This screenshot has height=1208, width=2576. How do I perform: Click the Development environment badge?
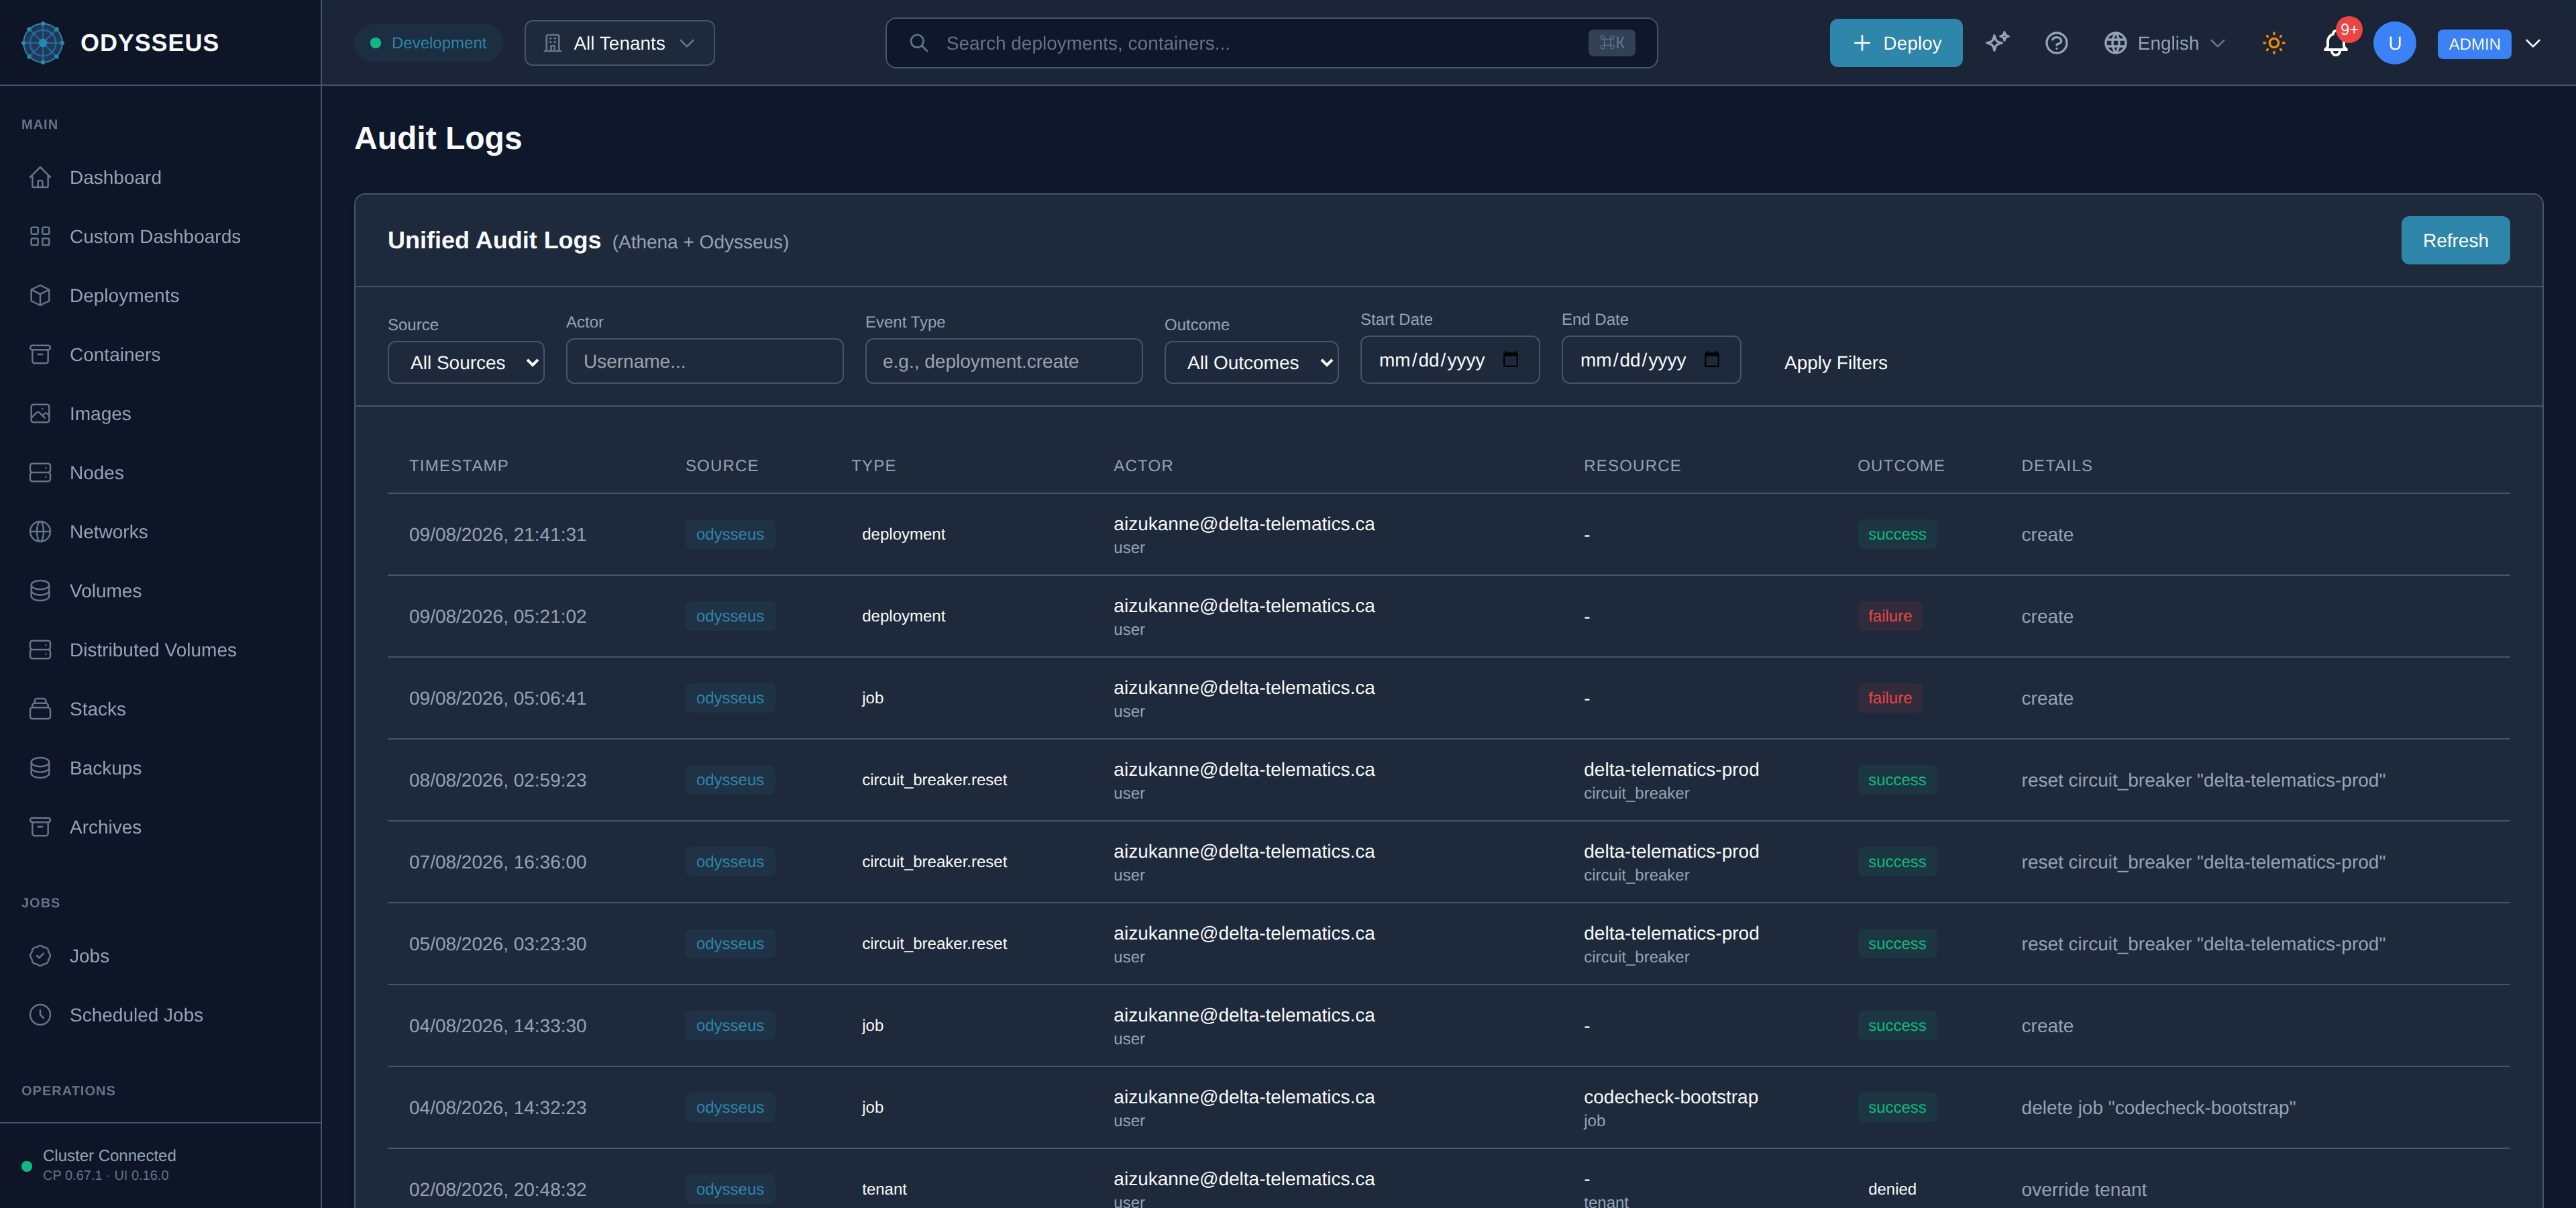(x=428, y=43)
